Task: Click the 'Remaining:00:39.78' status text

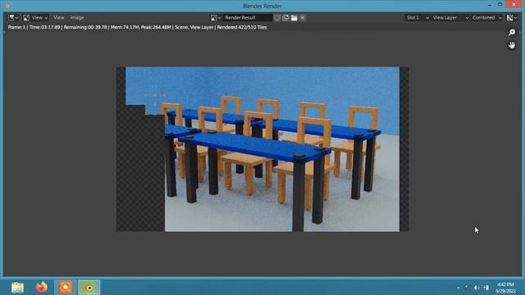Action: [85, 27]
